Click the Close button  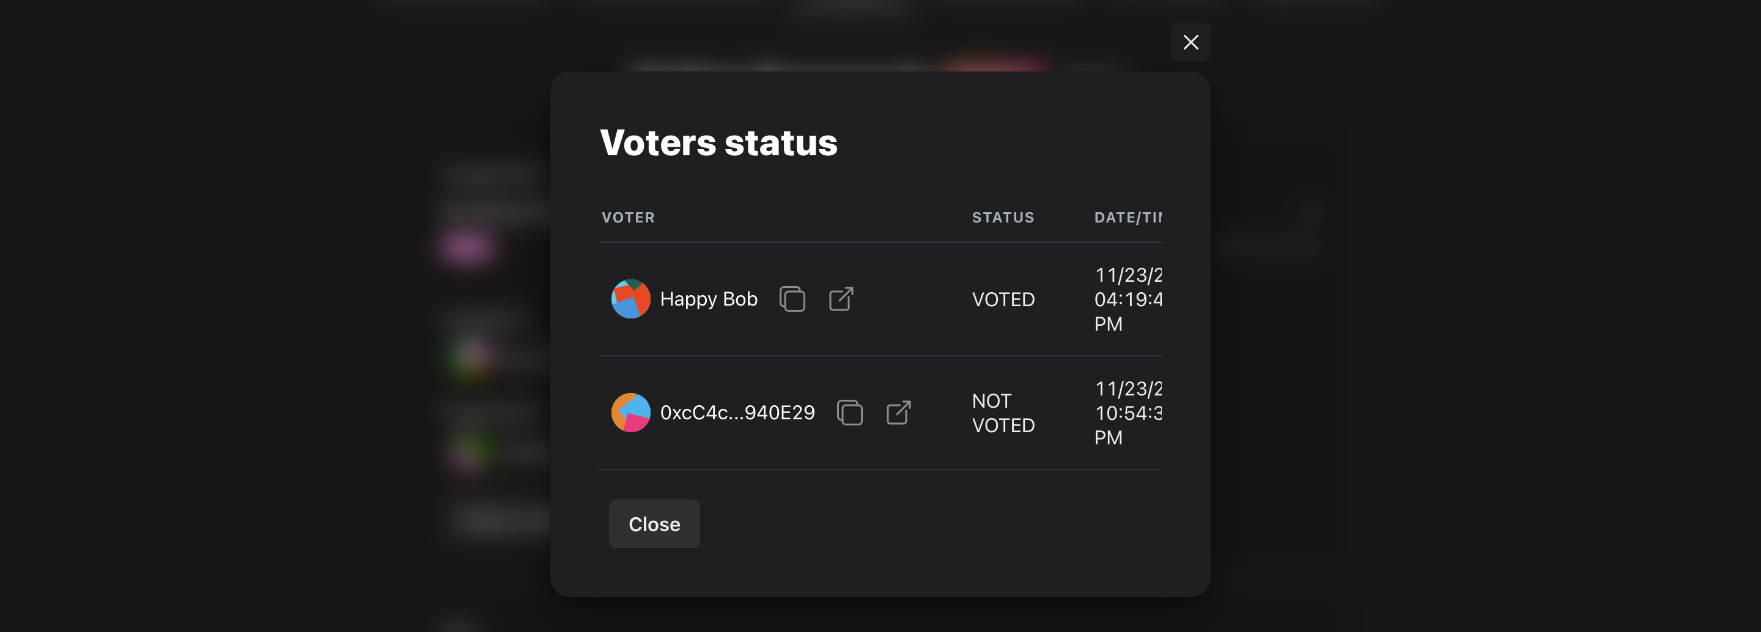pos(654,523)
